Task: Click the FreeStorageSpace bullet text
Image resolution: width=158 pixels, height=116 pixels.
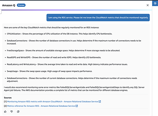Action: [63, 50]
